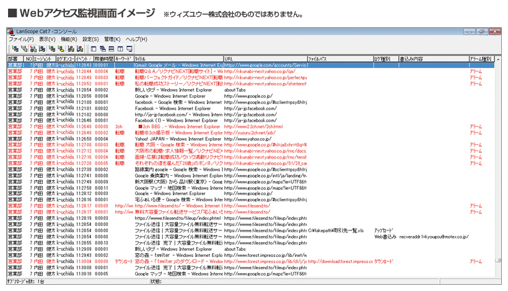Click the アップロード log type cell
This screenshot has height=291, width=508.
click(383, 230)
